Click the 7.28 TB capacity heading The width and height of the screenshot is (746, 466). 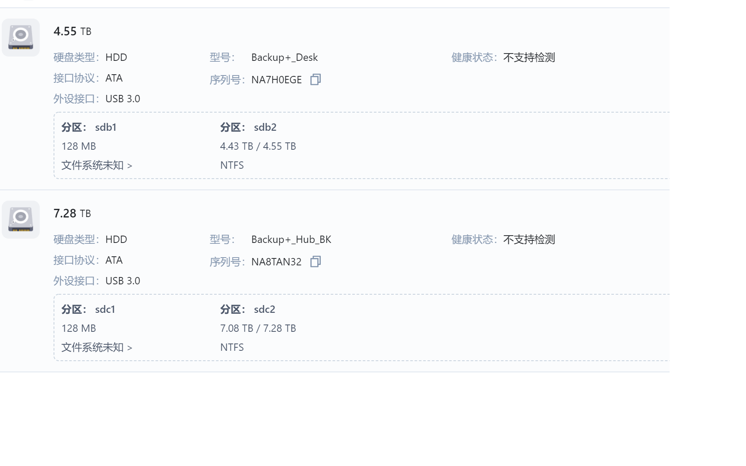73,214
